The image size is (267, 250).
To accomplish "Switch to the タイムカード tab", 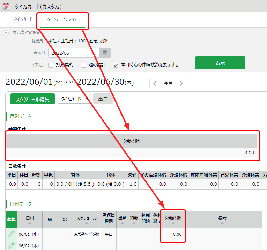I will [23, 19].
